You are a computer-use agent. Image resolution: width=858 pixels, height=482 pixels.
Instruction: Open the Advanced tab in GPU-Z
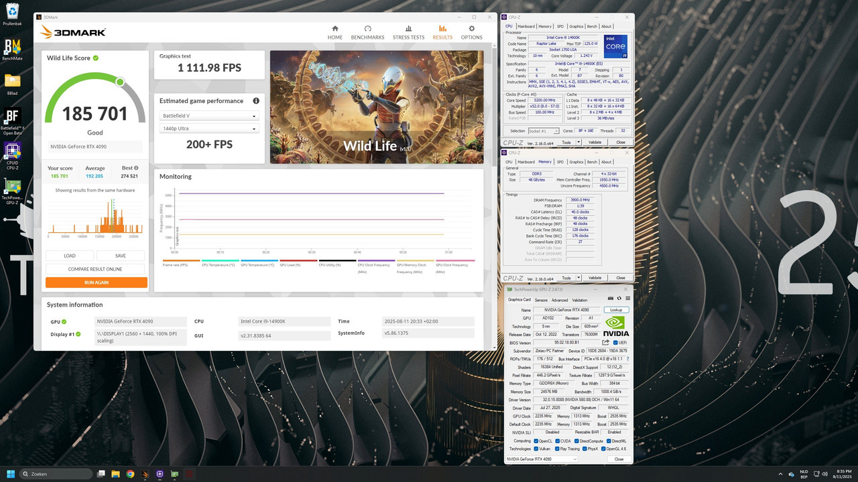pyautogui.click(x=560, y=300)
